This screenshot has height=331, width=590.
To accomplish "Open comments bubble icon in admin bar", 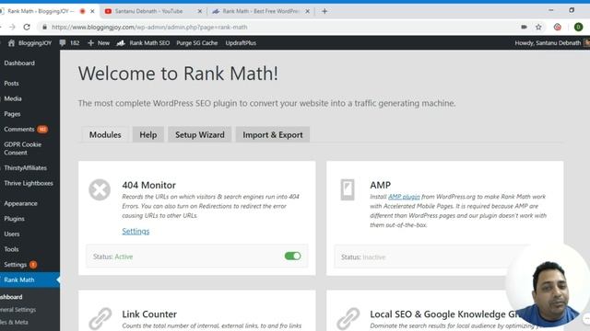I will point(63,43).
